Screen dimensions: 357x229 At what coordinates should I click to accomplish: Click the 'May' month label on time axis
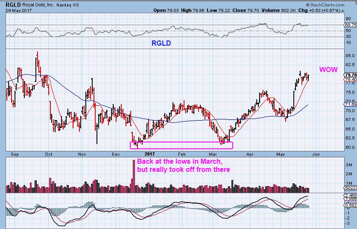coord(281,154)
